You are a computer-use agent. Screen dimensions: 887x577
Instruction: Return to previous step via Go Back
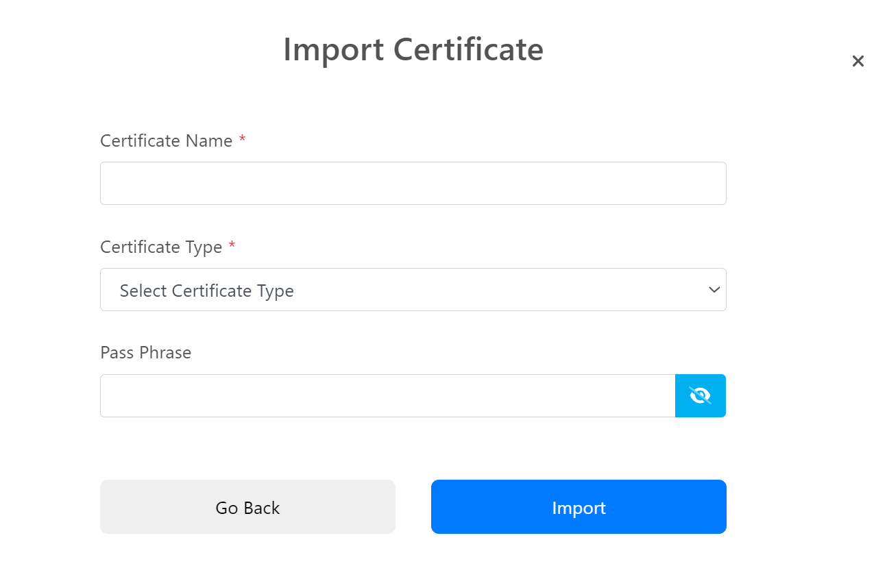click(x=247, y=506)
